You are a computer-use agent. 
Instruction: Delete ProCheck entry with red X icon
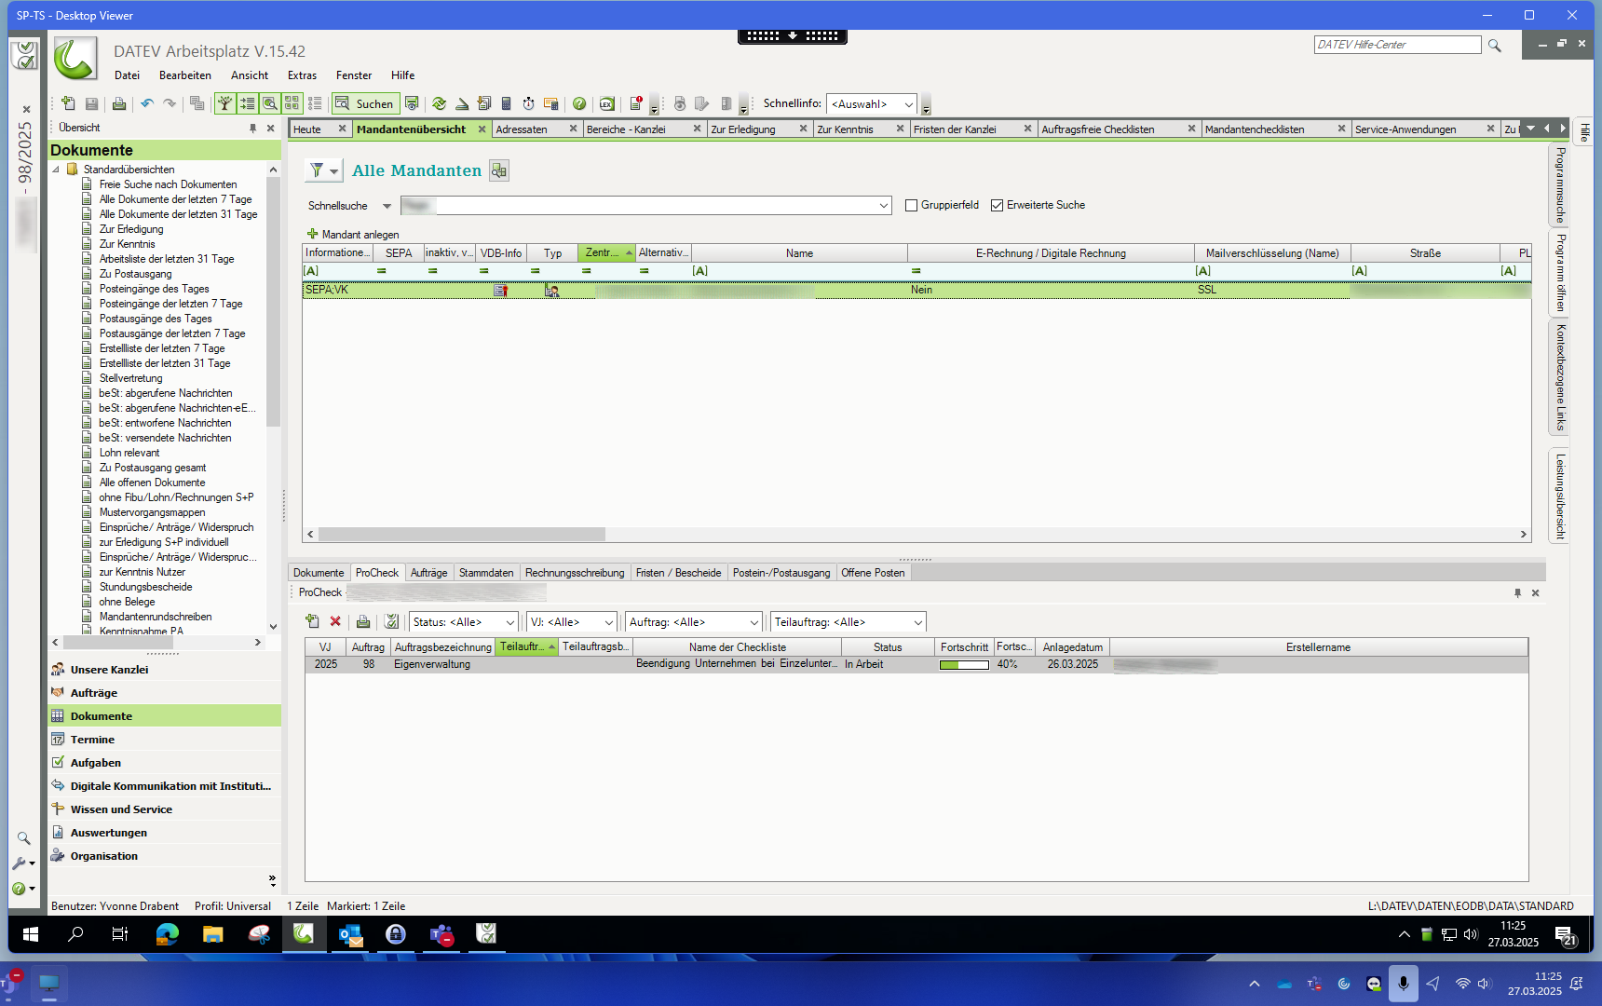(x=335, y=621)
